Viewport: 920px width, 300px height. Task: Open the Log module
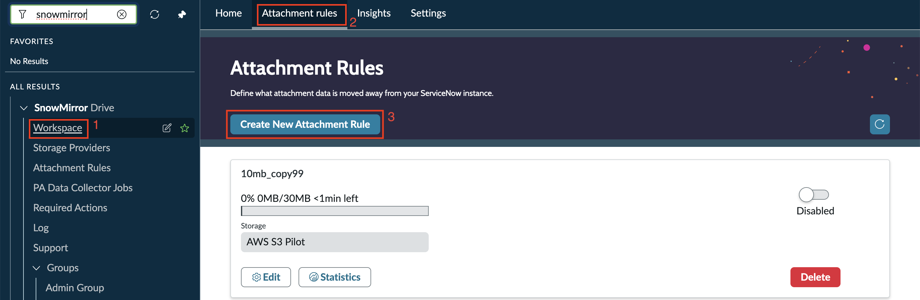coord(41,227)
